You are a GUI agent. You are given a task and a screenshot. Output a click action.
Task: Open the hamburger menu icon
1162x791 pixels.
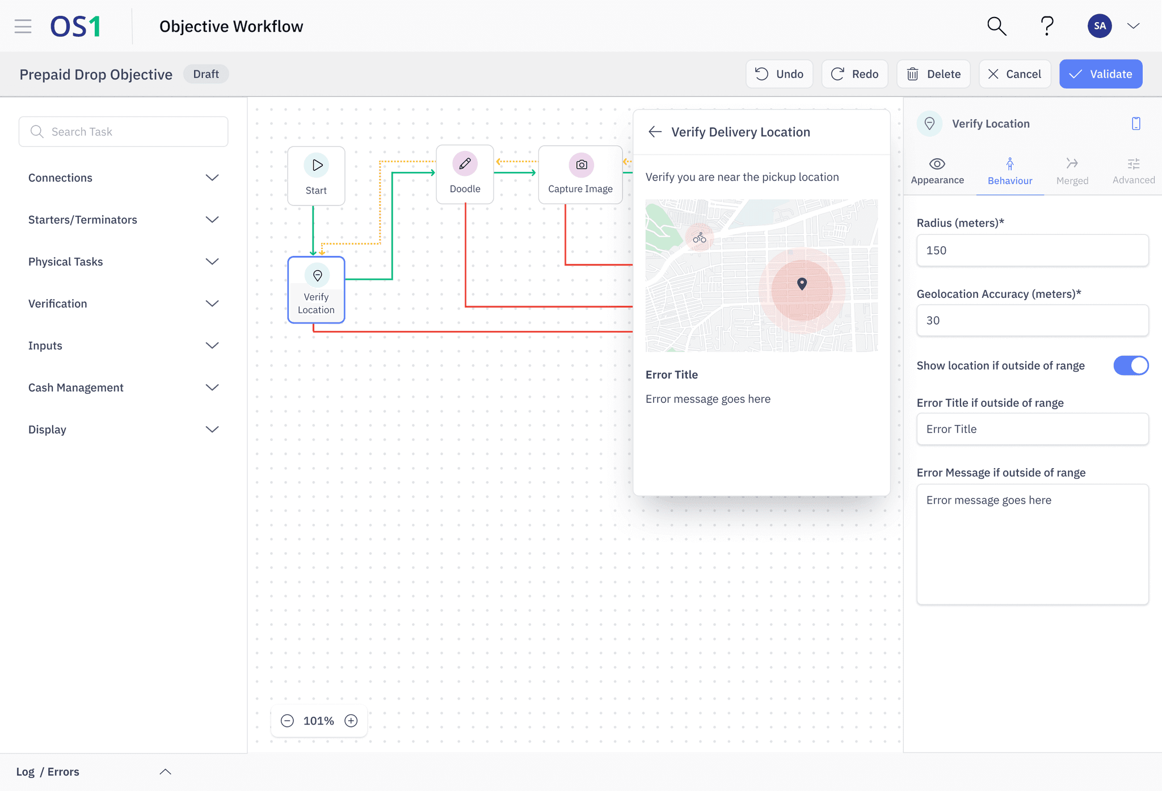[x=23, y=26]
